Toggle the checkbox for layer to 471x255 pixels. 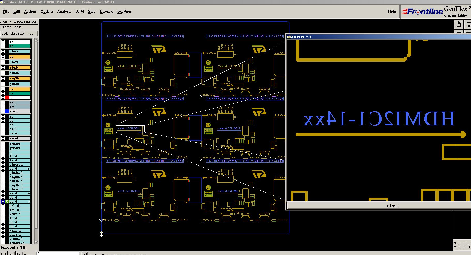[3, 42]
